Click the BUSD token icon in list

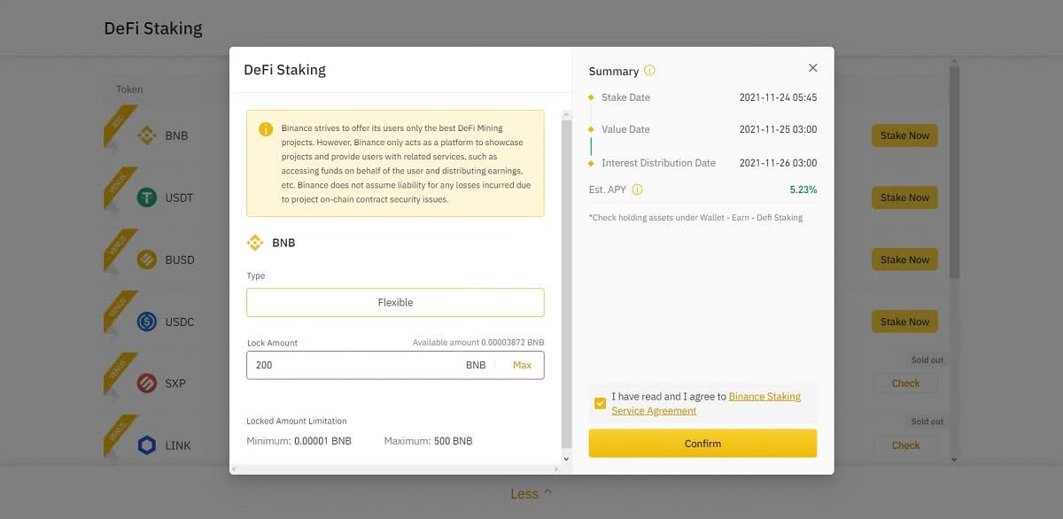[x=147, y=259]
